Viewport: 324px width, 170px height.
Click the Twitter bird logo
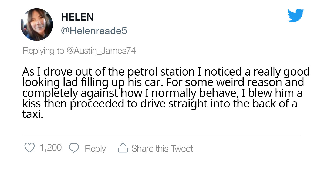tap(296, 15)
